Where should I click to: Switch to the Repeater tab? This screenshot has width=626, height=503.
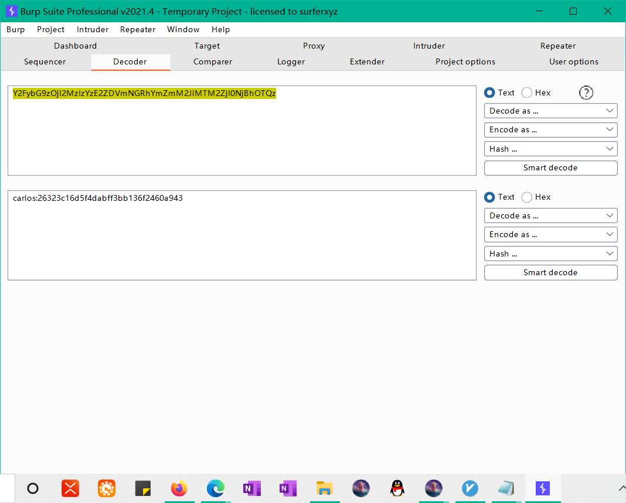click(558, 46)
